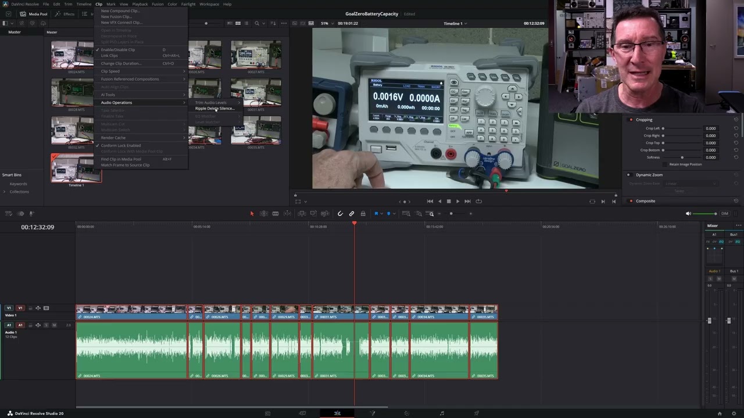Open the File menu
Image resolution: width=744 pixels, height=418 pixels.
click(x=46, y=4)
